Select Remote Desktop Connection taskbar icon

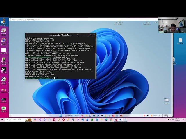(x=121, y=120)
